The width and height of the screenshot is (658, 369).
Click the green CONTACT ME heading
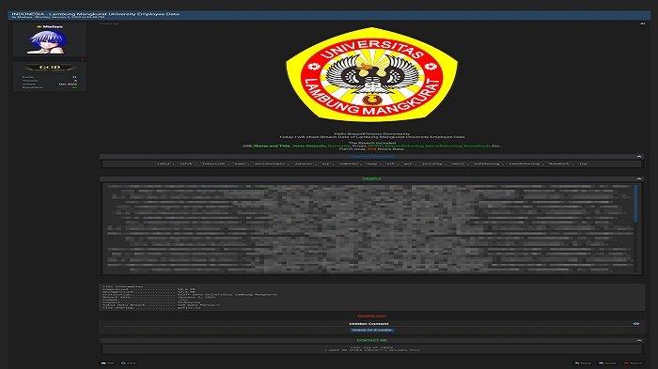click(x=372, y=341)
